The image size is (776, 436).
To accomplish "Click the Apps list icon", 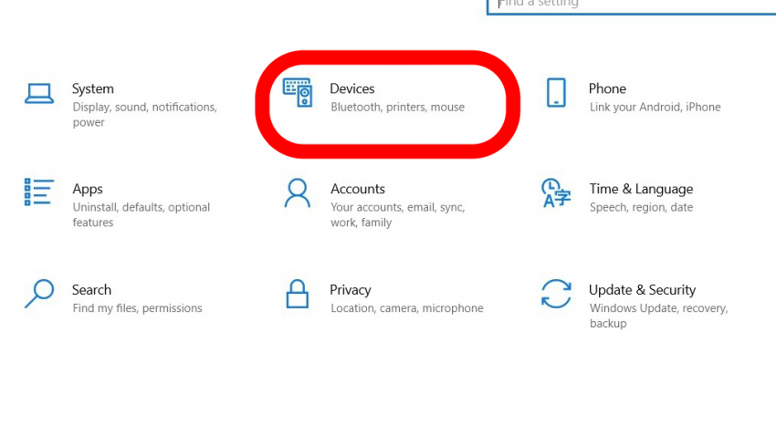I will [38, 192].
